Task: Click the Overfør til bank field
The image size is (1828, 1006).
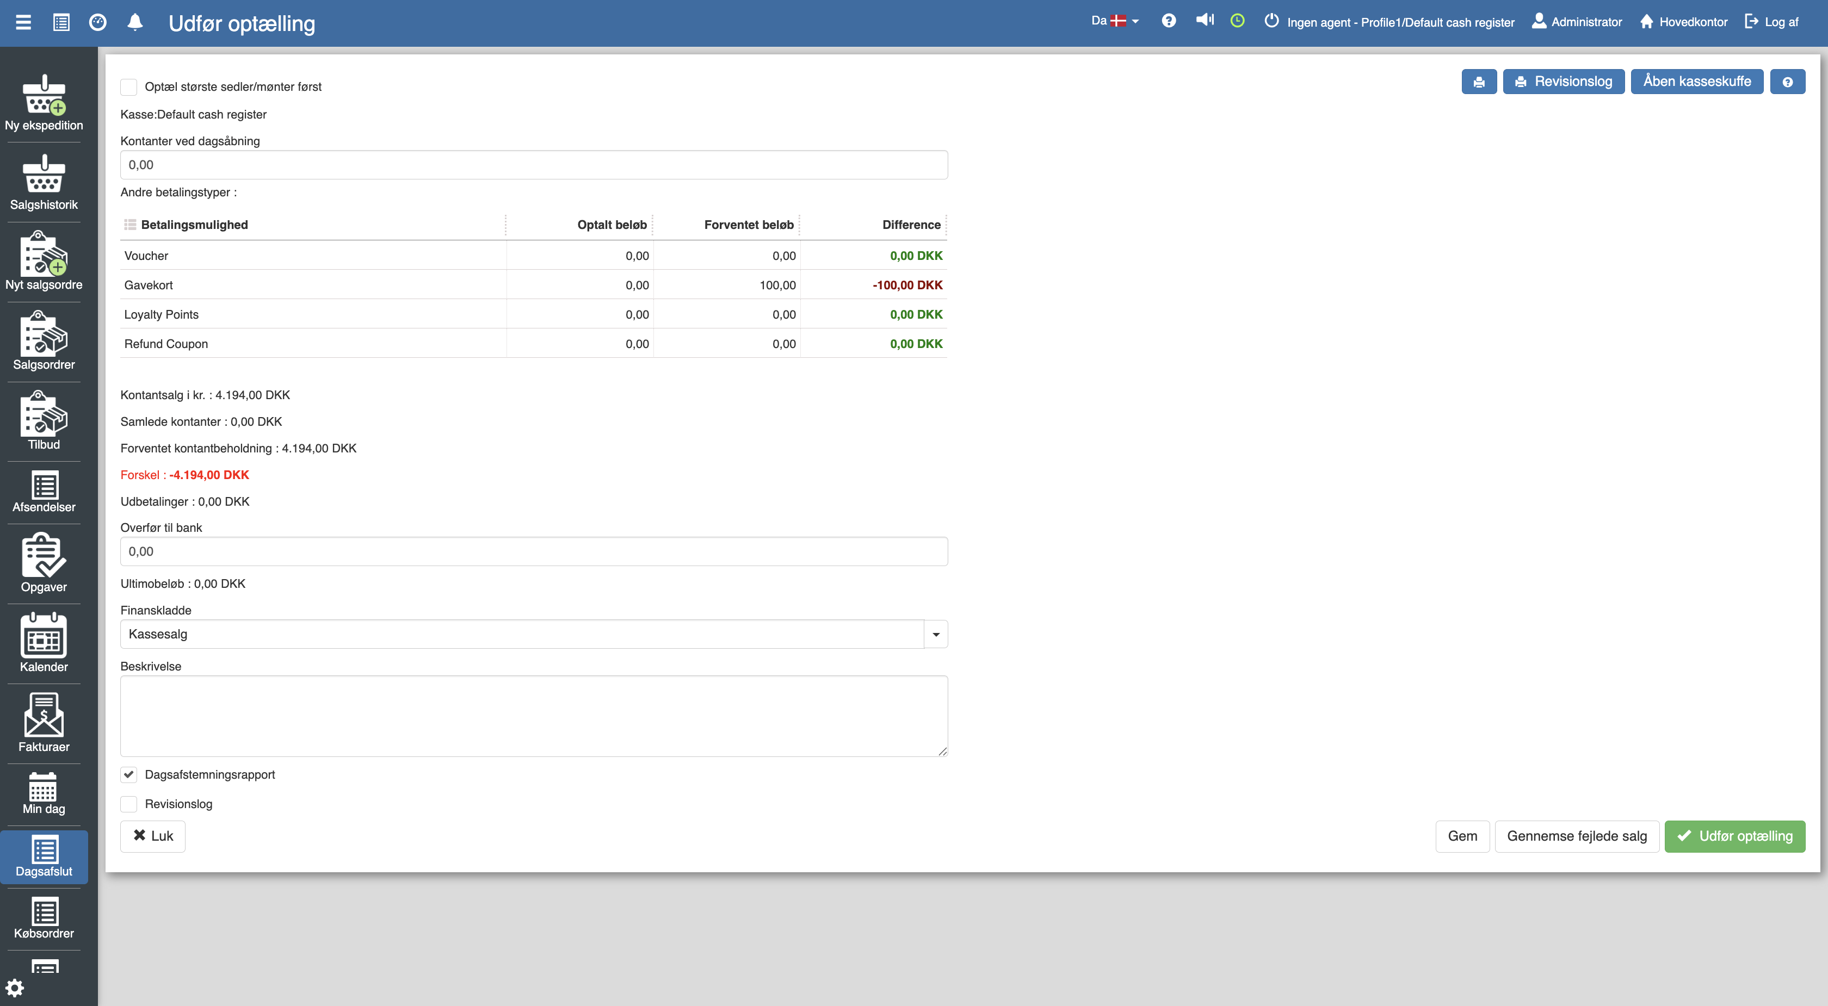Action: pyautogui.click(x=534, y=551)
